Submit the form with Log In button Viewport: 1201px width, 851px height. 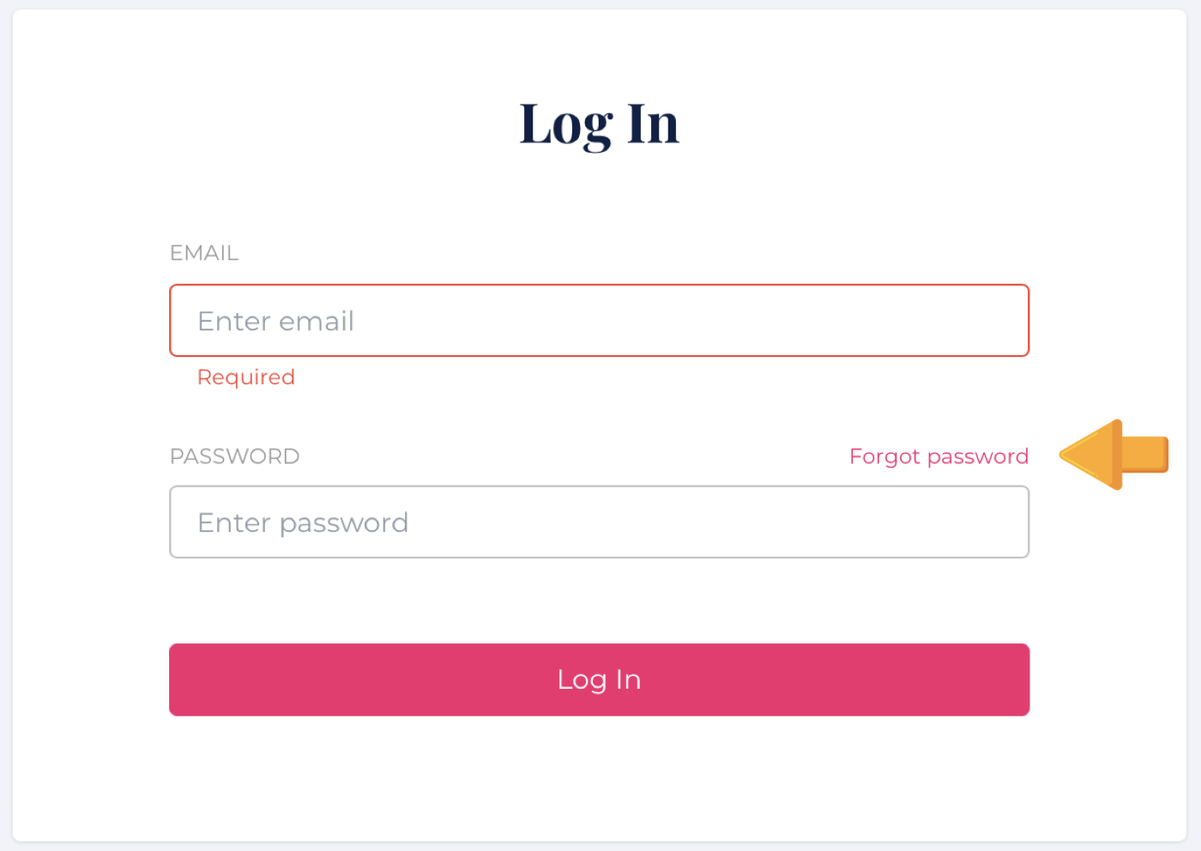tap(599, 679)
